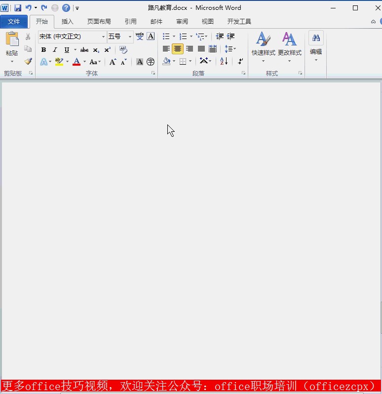Screen dimensions: 382x394
Task: Switch to the 插入 tab
Action: (67, 22)
